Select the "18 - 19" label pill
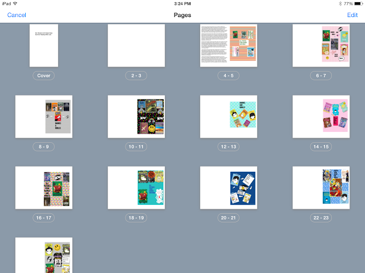This screenshot has width=365, height=273. [x=136, y=217]
